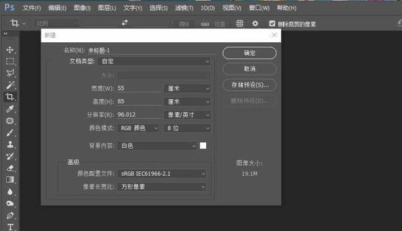Screen dimensions: 402x231
Task: Open the width unit dropdown
Action: point(188,89)
